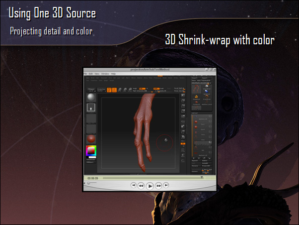Image resolution: width=299 pixels, height=225 pixels.
Task: Jump to the start of the movie
Action: point(134,185)
